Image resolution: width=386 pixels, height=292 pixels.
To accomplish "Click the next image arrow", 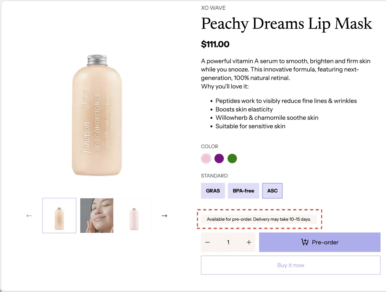I will (164, 216).
